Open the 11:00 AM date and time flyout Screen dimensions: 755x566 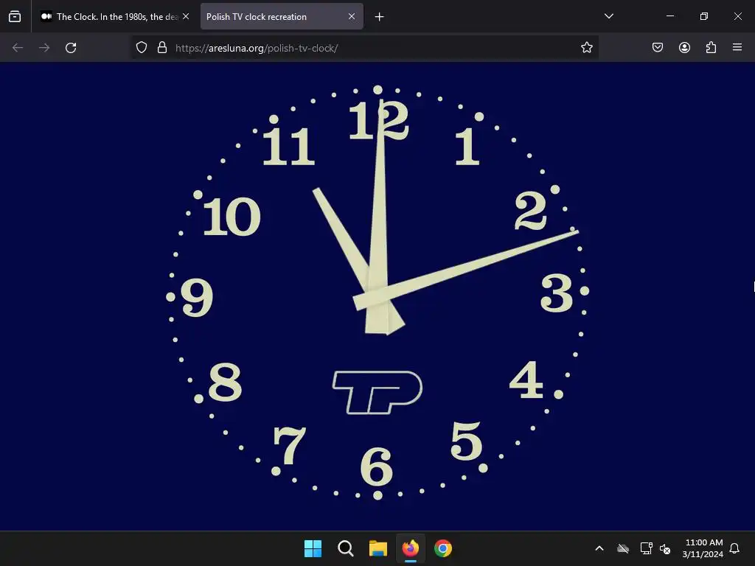click(703, 548)
